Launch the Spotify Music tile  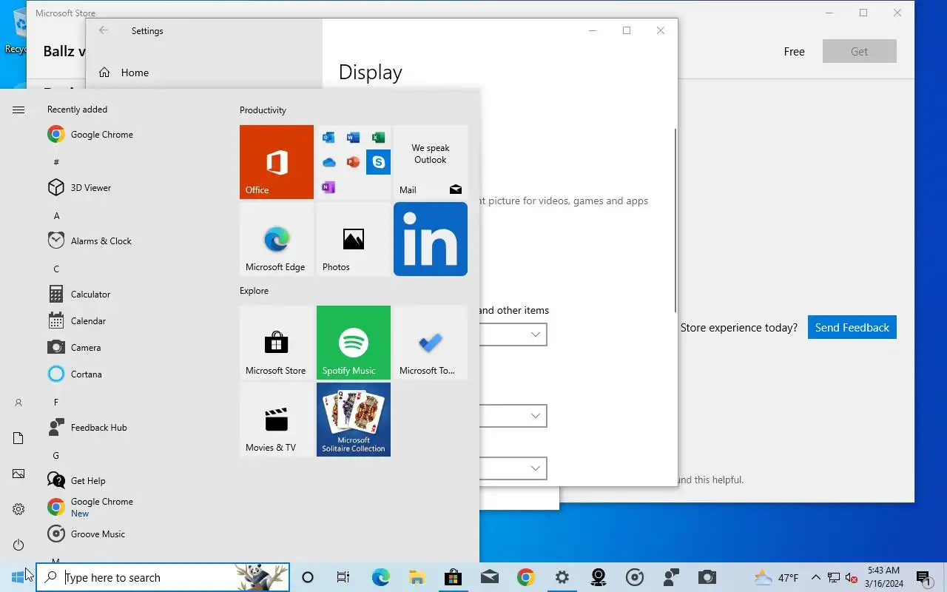pyautogui.click(x=354, y=343)
